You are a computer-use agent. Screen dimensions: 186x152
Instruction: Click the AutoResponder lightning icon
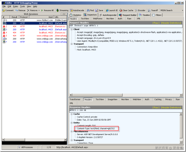tap(101, 15)
